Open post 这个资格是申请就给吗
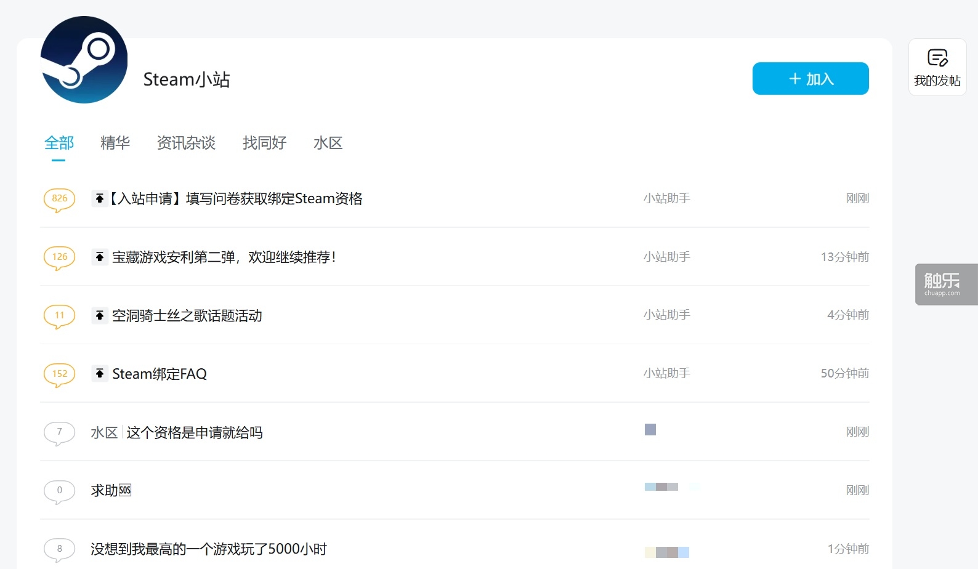978x569 pixels. 195,432
